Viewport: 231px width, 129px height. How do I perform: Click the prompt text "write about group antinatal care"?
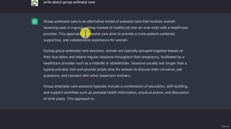[x=69, y=2]
